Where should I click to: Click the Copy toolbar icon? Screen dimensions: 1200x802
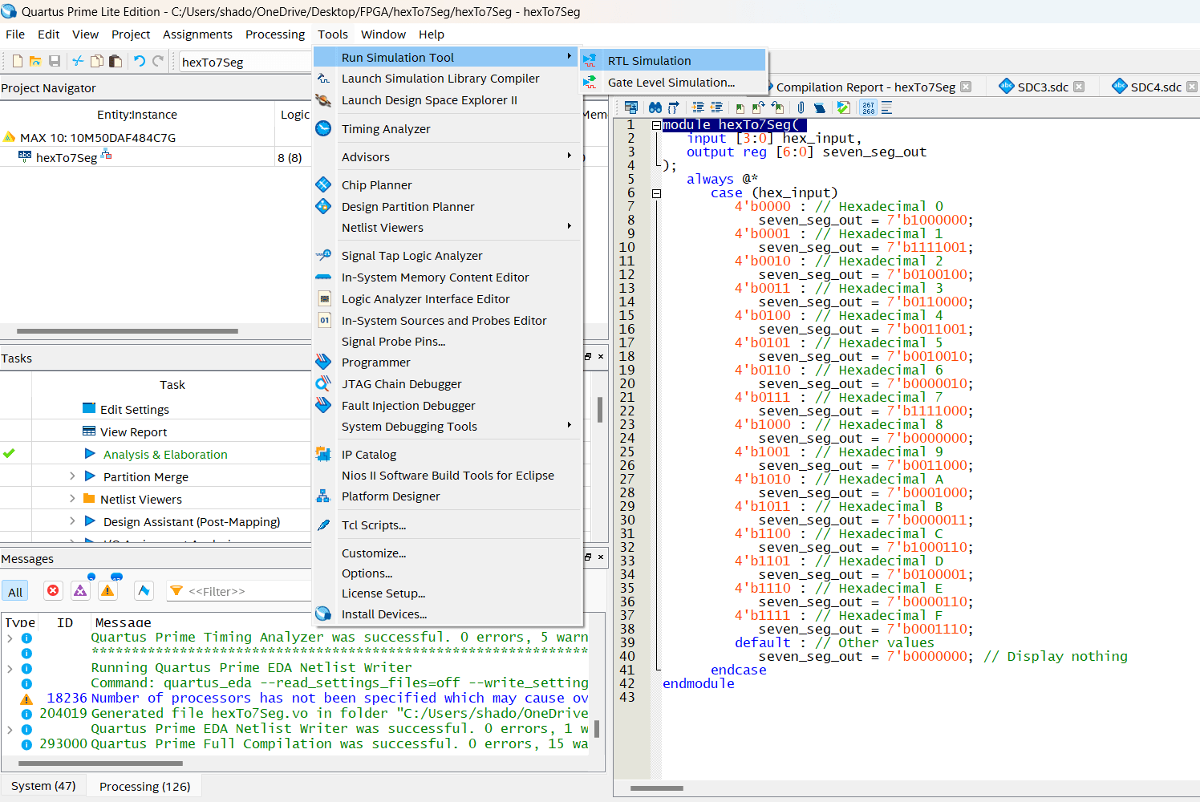tap(97, 61)
